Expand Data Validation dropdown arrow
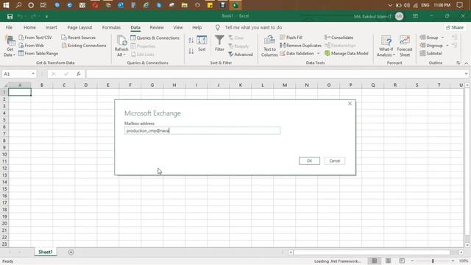The height and width of the screenshot is (265, 471). (x=319, y=54)
